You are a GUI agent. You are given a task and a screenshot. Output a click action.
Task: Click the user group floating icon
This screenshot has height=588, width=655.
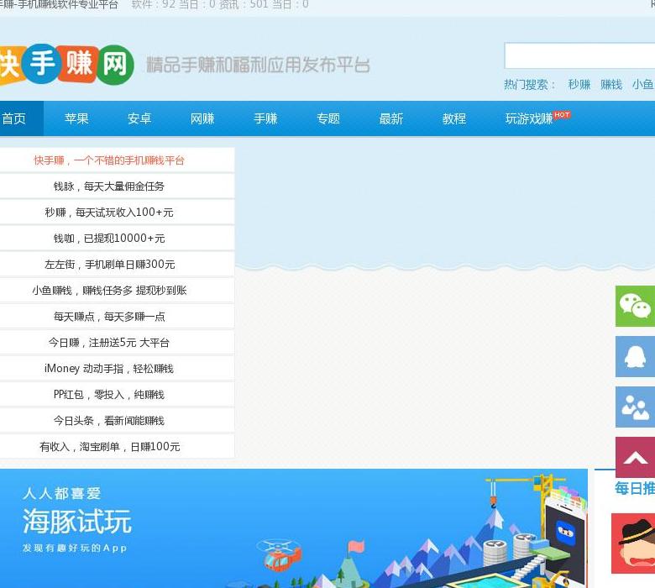point(635,407)
